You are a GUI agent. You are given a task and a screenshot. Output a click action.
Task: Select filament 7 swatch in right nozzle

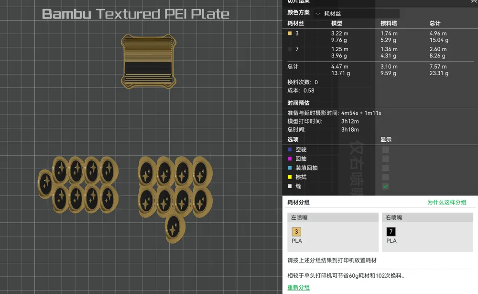[391, 232]
